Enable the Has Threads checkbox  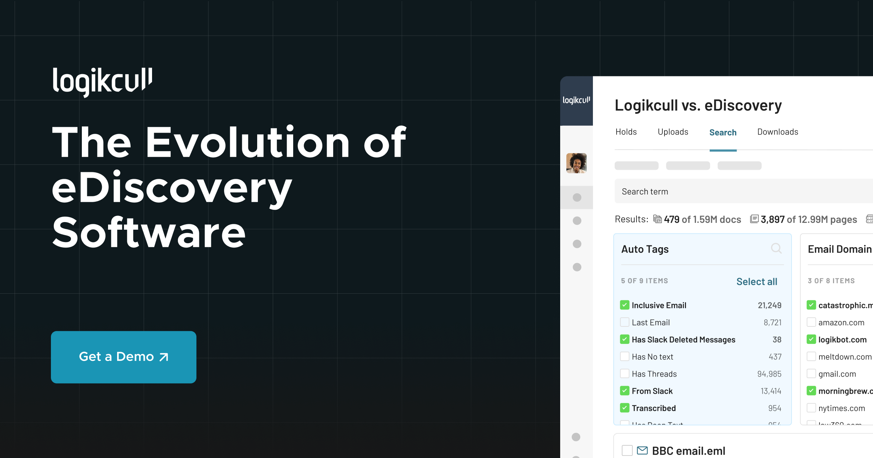625,374
